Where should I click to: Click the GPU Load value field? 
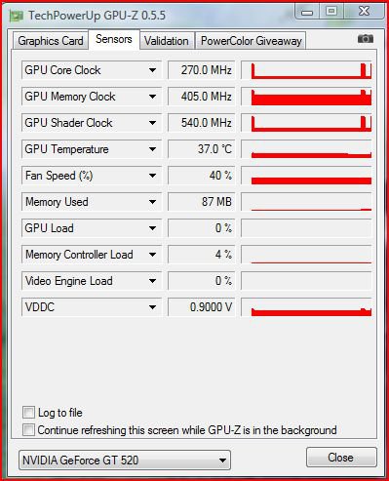click(x=201, y=228)
